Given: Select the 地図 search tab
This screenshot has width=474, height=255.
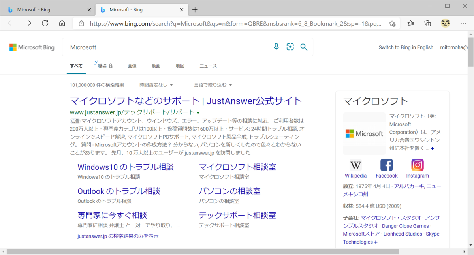Looking at the screenshot, I should pos(180,66).
